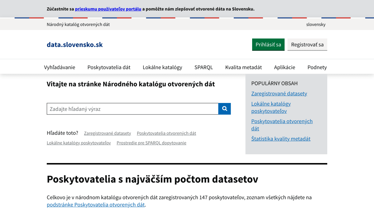Click the blue magnifier search button
This screenshot has width=374, height=210.
coord(224,109)
